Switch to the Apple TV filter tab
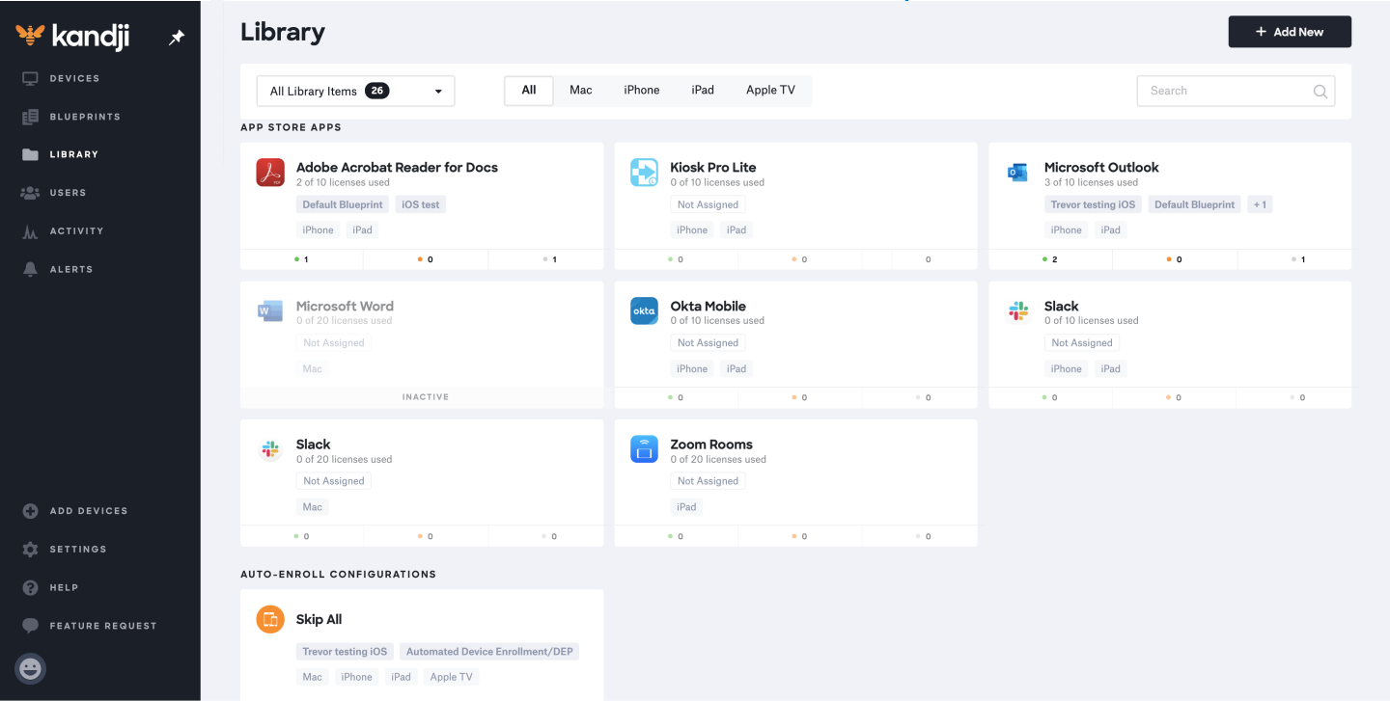Screen dimensions: 1390x701 tap(770, 90)
